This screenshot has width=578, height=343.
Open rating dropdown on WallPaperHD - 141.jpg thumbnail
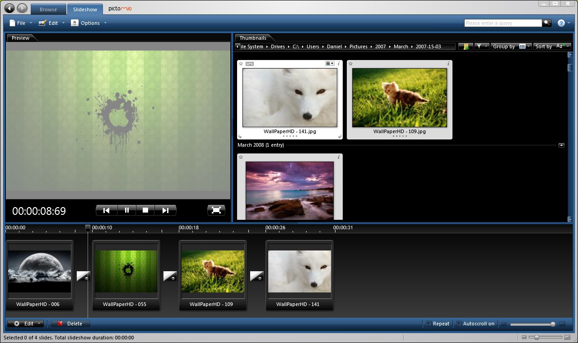click(330, 64)
